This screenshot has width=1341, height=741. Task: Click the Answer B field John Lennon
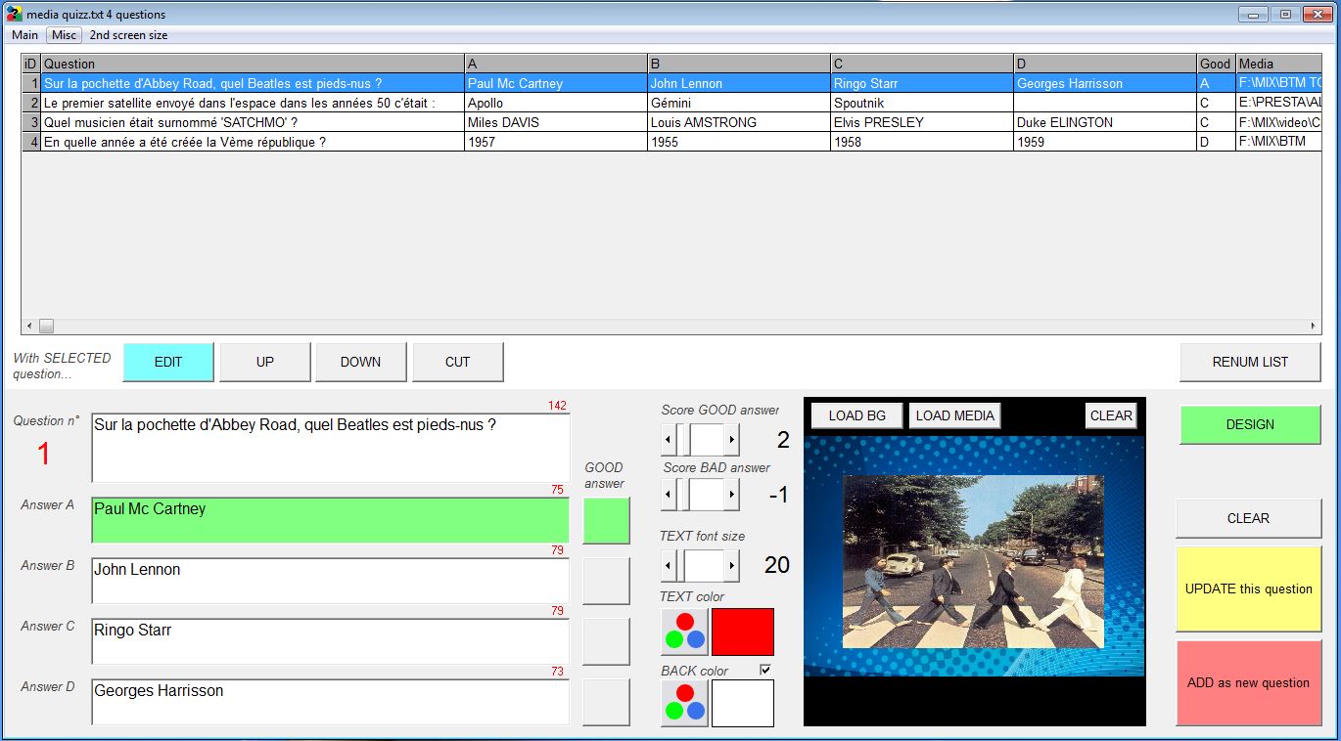click(x=331, y=581)
